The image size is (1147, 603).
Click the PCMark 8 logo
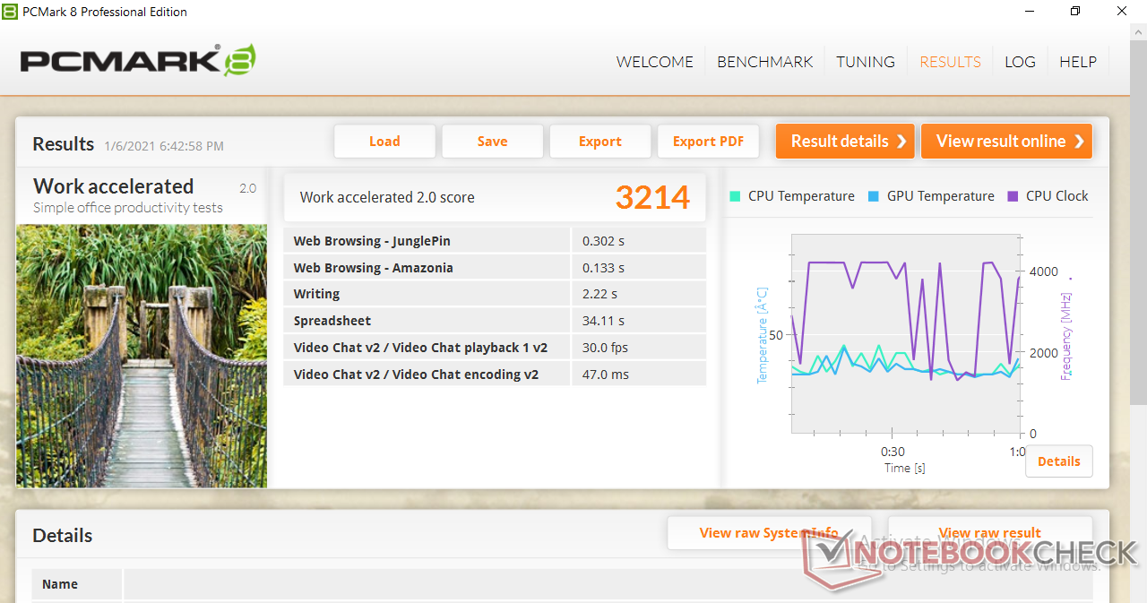pos(138,61)
